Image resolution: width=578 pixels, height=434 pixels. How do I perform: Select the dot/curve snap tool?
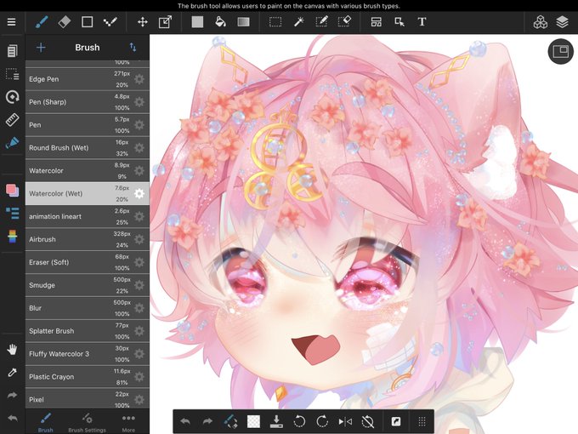(110, 22)
